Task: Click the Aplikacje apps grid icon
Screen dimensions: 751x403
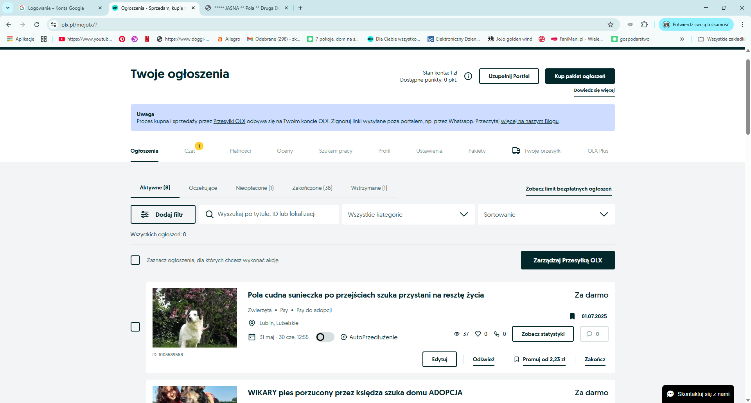Action: 10,39
